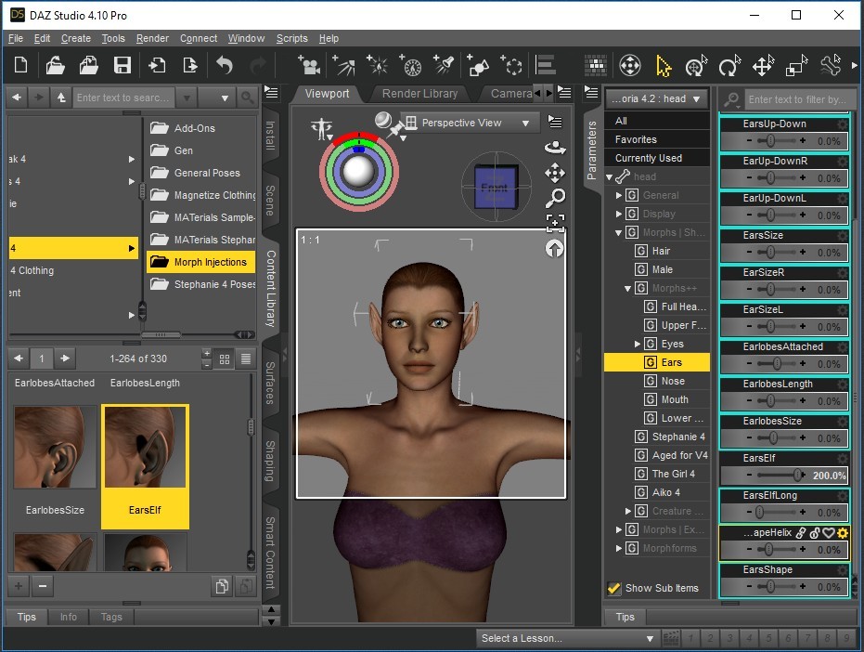This screenshot has height=652, width=864.
Task: Click the gear icon on the apeHelix slider
Action: pyautogui.click(x=842, y=533)
